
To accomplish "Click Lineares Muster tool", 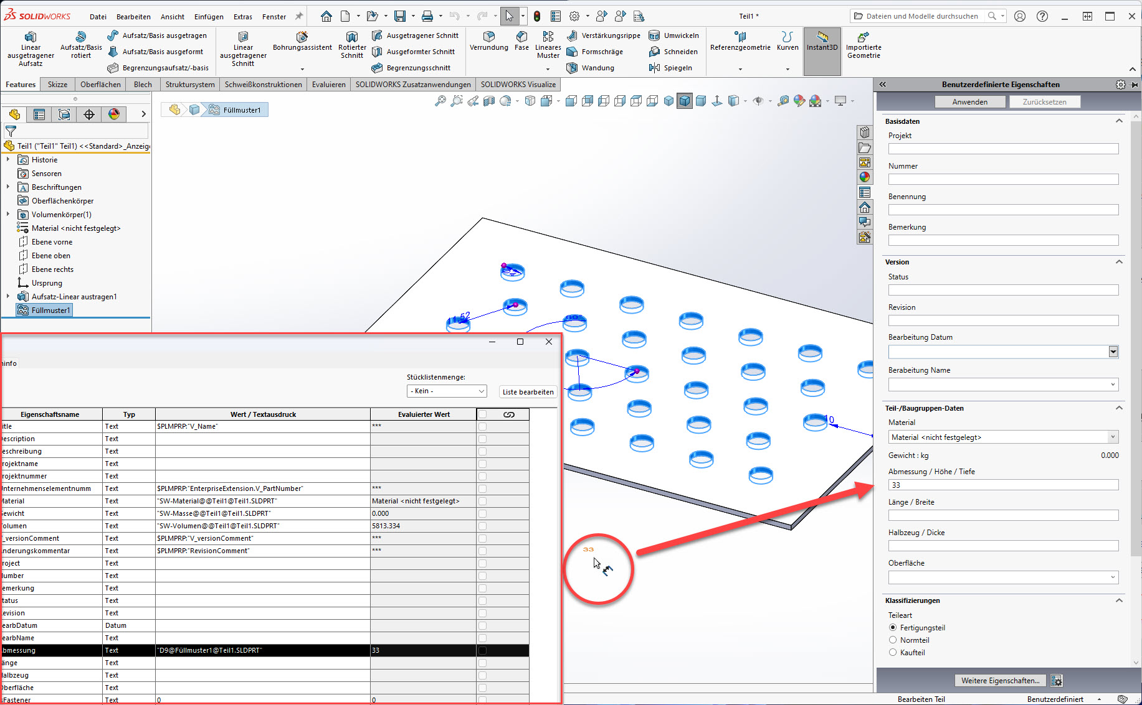I will click(548, 45).
